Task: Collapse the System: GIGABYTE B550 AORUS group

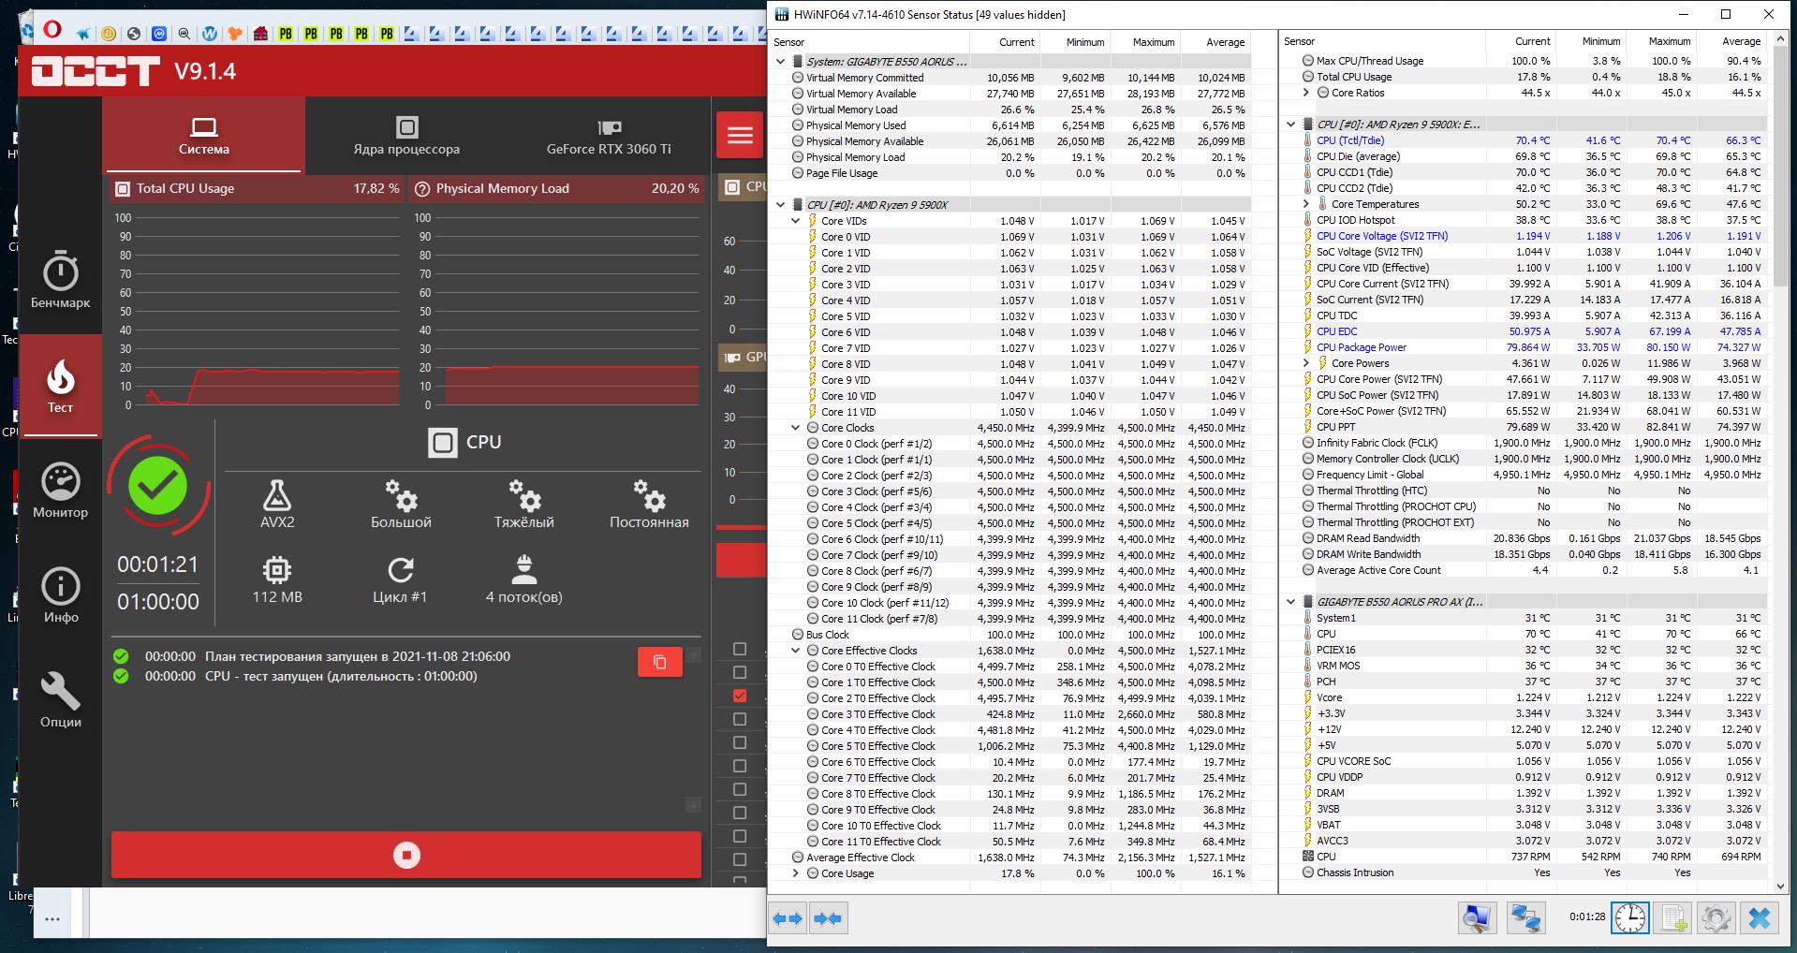Action: (780, 62)
